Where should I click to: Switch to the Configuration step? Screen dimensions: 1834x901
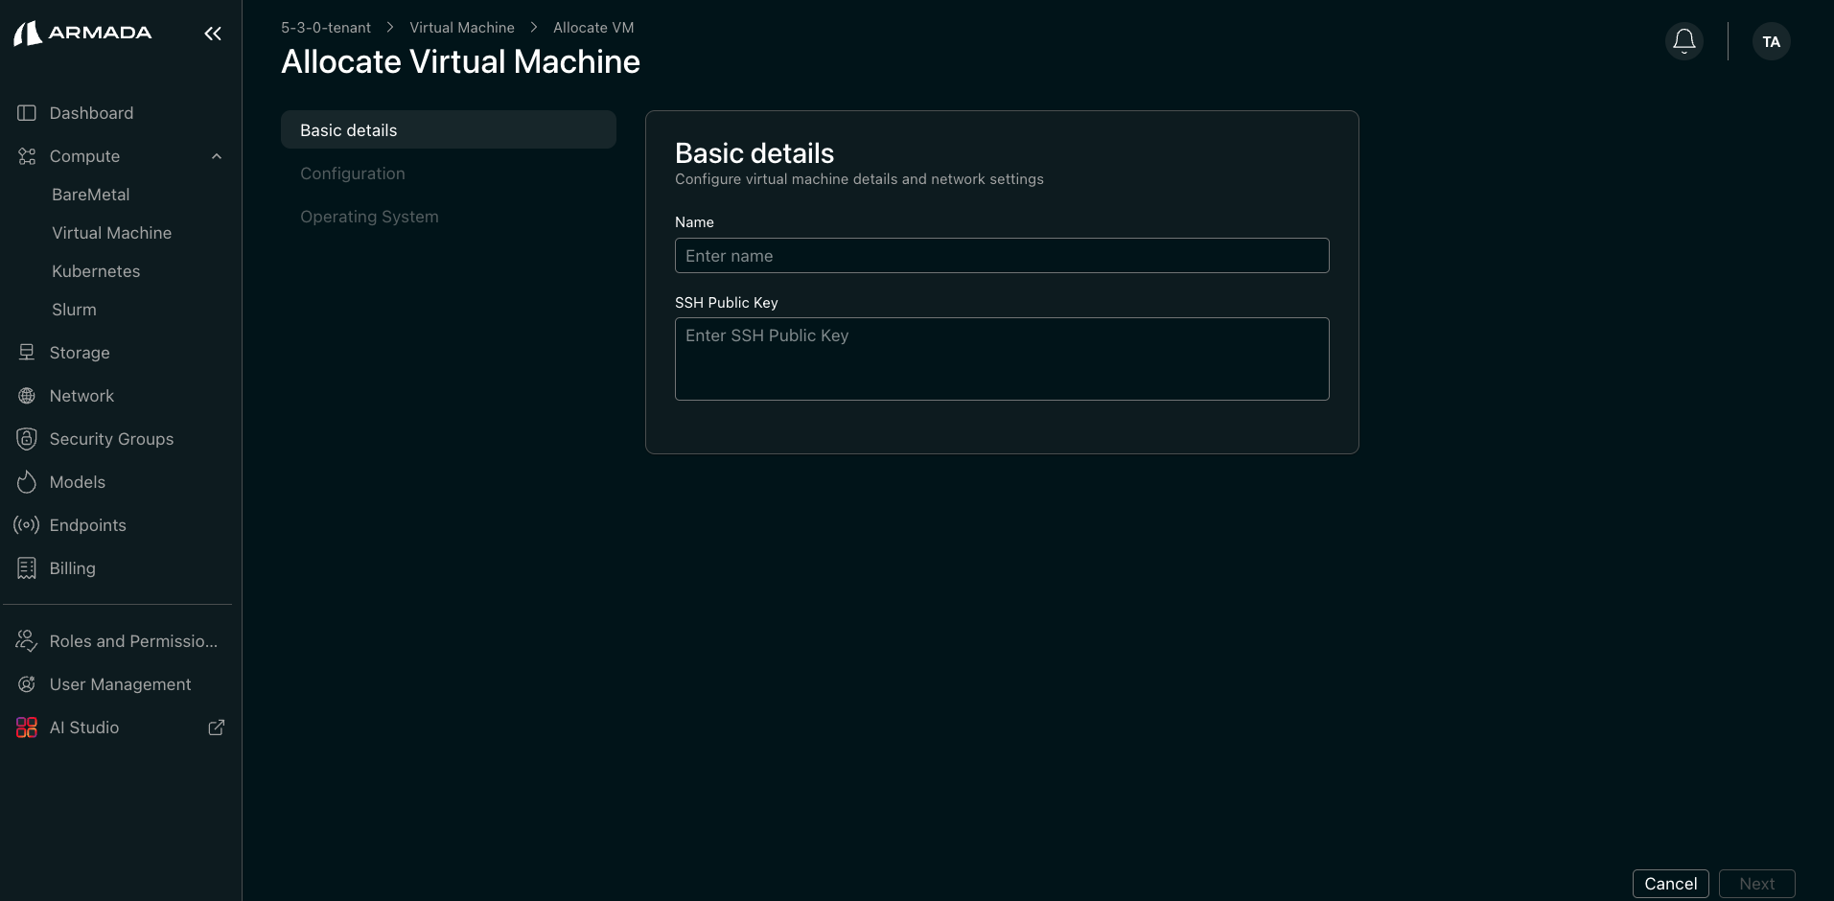(352, 173)
